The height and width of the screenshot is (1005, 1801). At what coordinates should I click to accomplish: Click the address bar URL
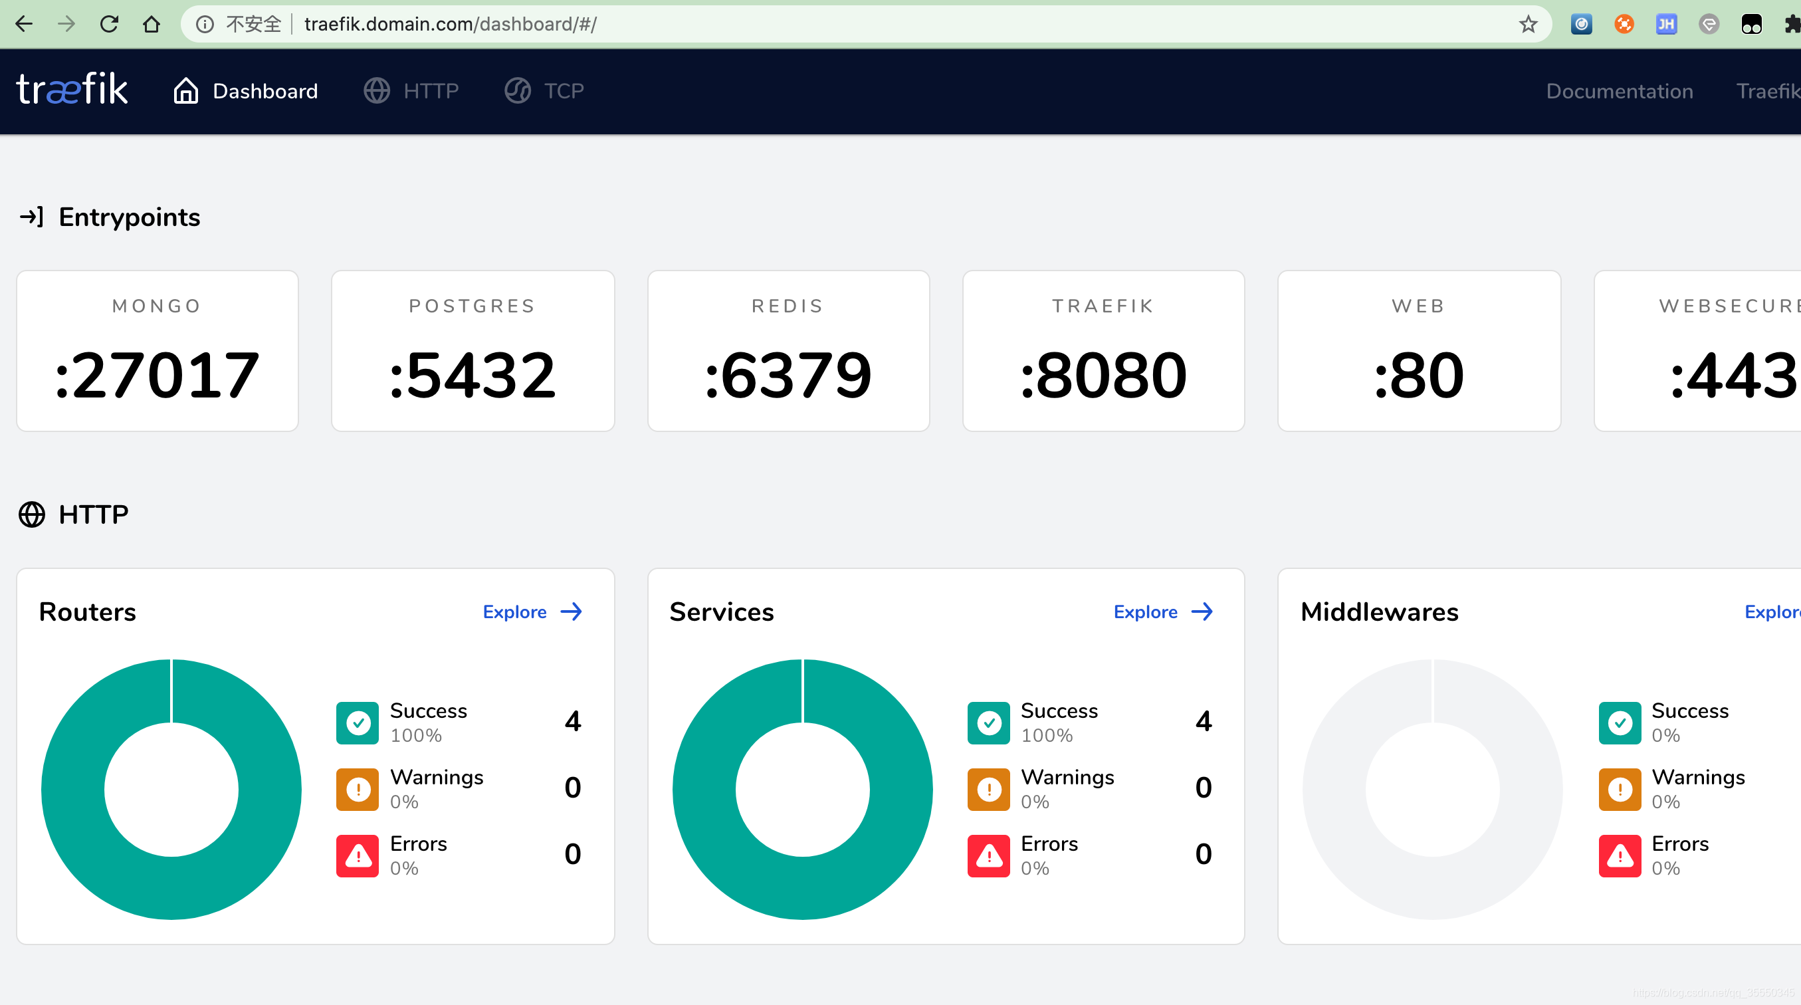pyautogui.click(x=451, y=25)
